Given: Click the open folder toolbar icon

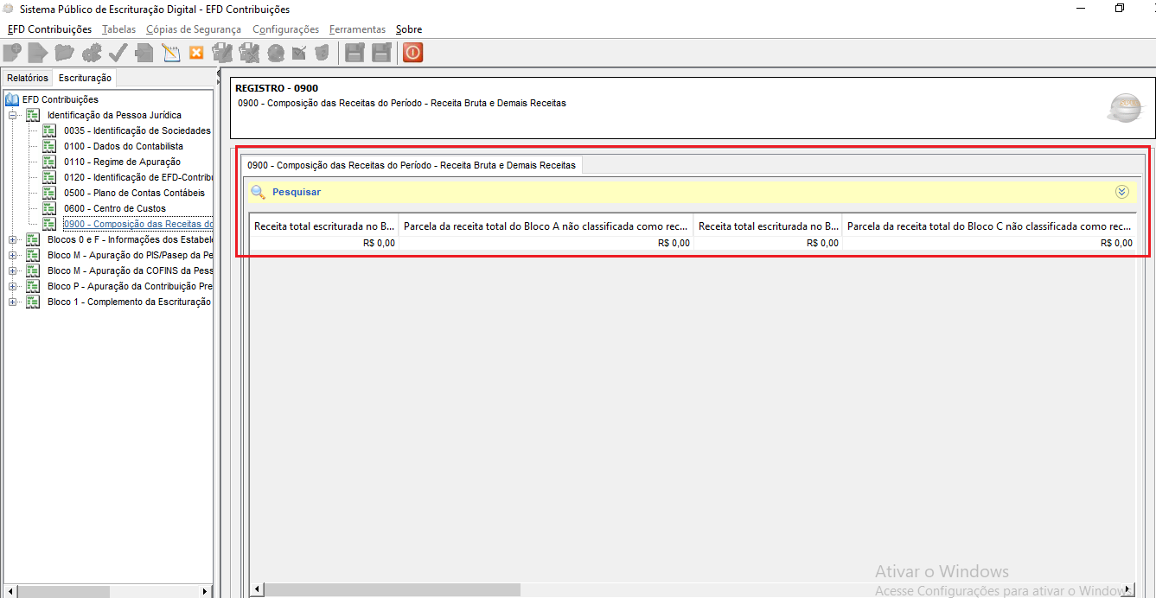Looking at the screenshot, I should (64, 53).
